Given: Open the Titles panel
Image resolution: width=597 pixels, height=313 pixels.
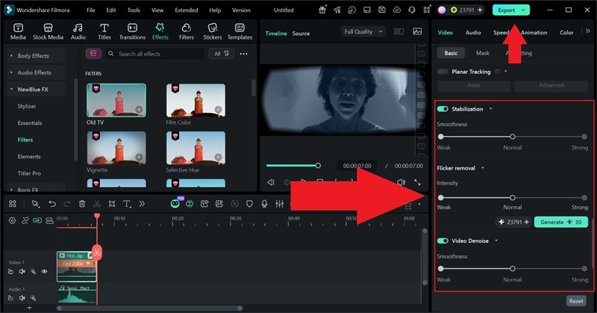Looking at the screenshot, I should click(104, 31).
